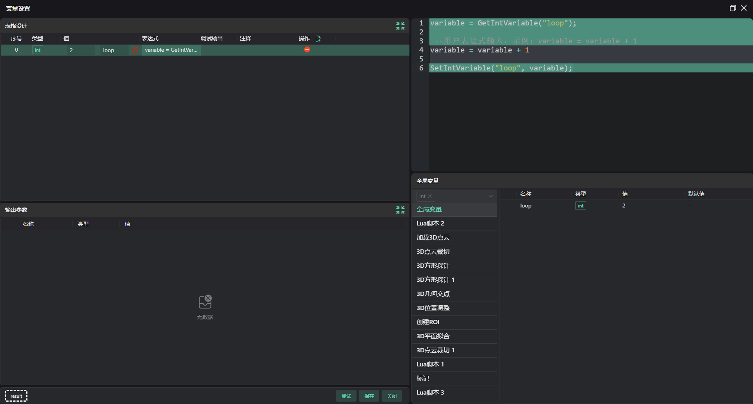Select 创建ROI in the list

click(455, 322)
